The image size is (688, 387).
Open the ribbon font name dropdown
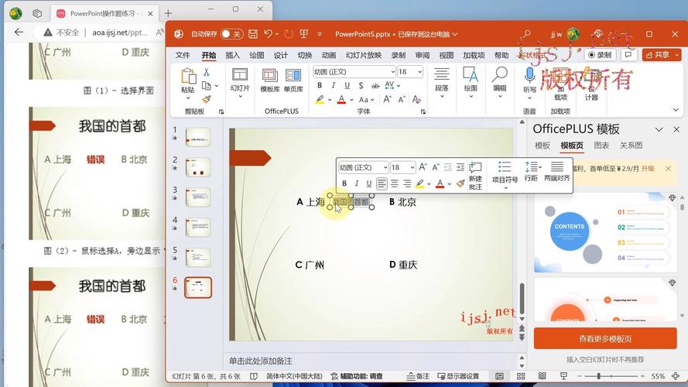coord(392,71)
